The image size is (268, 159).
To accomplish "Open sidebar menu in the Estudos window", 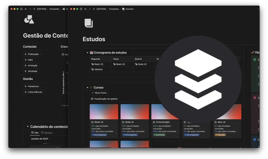I will pos(81,9).
